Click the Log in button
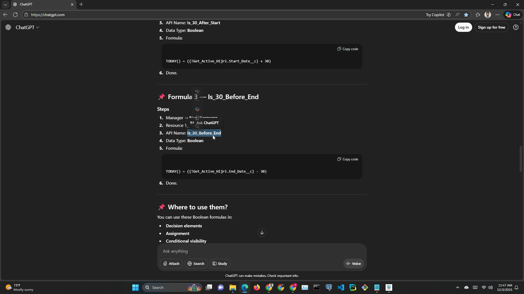The width and height of the screenshot is (524, 294). 463,27
